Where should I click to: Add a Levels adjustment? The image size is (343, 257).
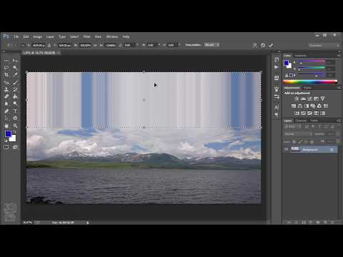[x=303, y=99]
